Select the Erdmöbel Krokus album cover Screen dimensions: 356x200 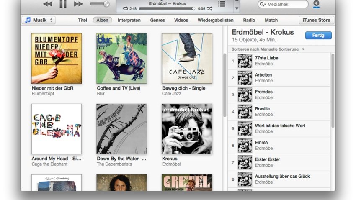pyautogui.click(x=187, y=129)
